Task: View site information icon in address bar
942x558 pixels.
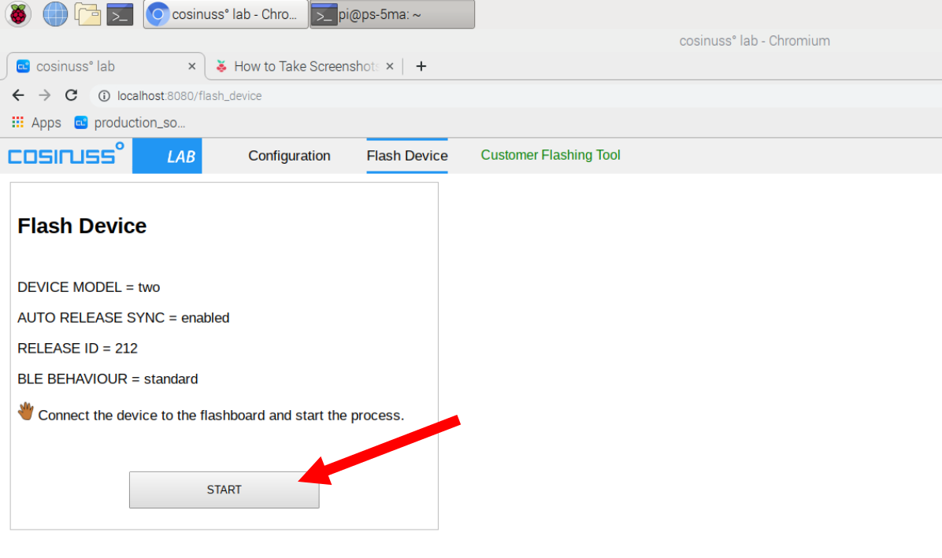Action: pyautogui.click(x=104, y=96)
